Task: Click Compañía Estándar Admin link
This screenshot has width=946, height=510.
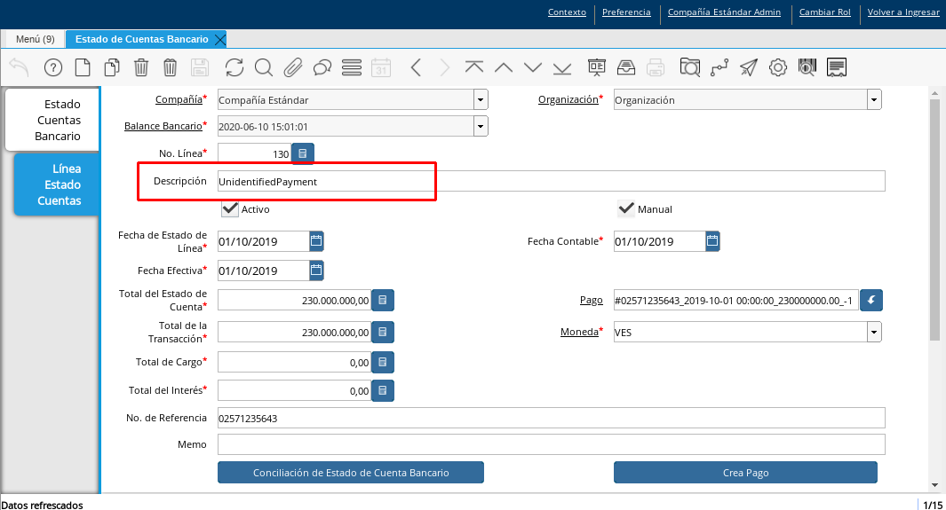Action: pos(724,12)
